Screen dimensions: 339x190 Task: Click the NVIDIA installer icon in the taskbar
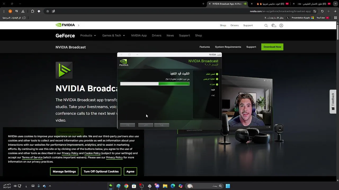coord(111,186)
